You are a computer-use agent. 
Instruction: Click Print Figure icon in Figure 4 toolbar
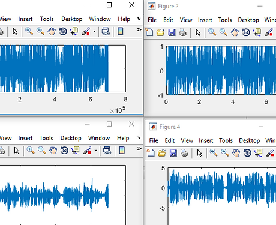click(x=184, y=153)
